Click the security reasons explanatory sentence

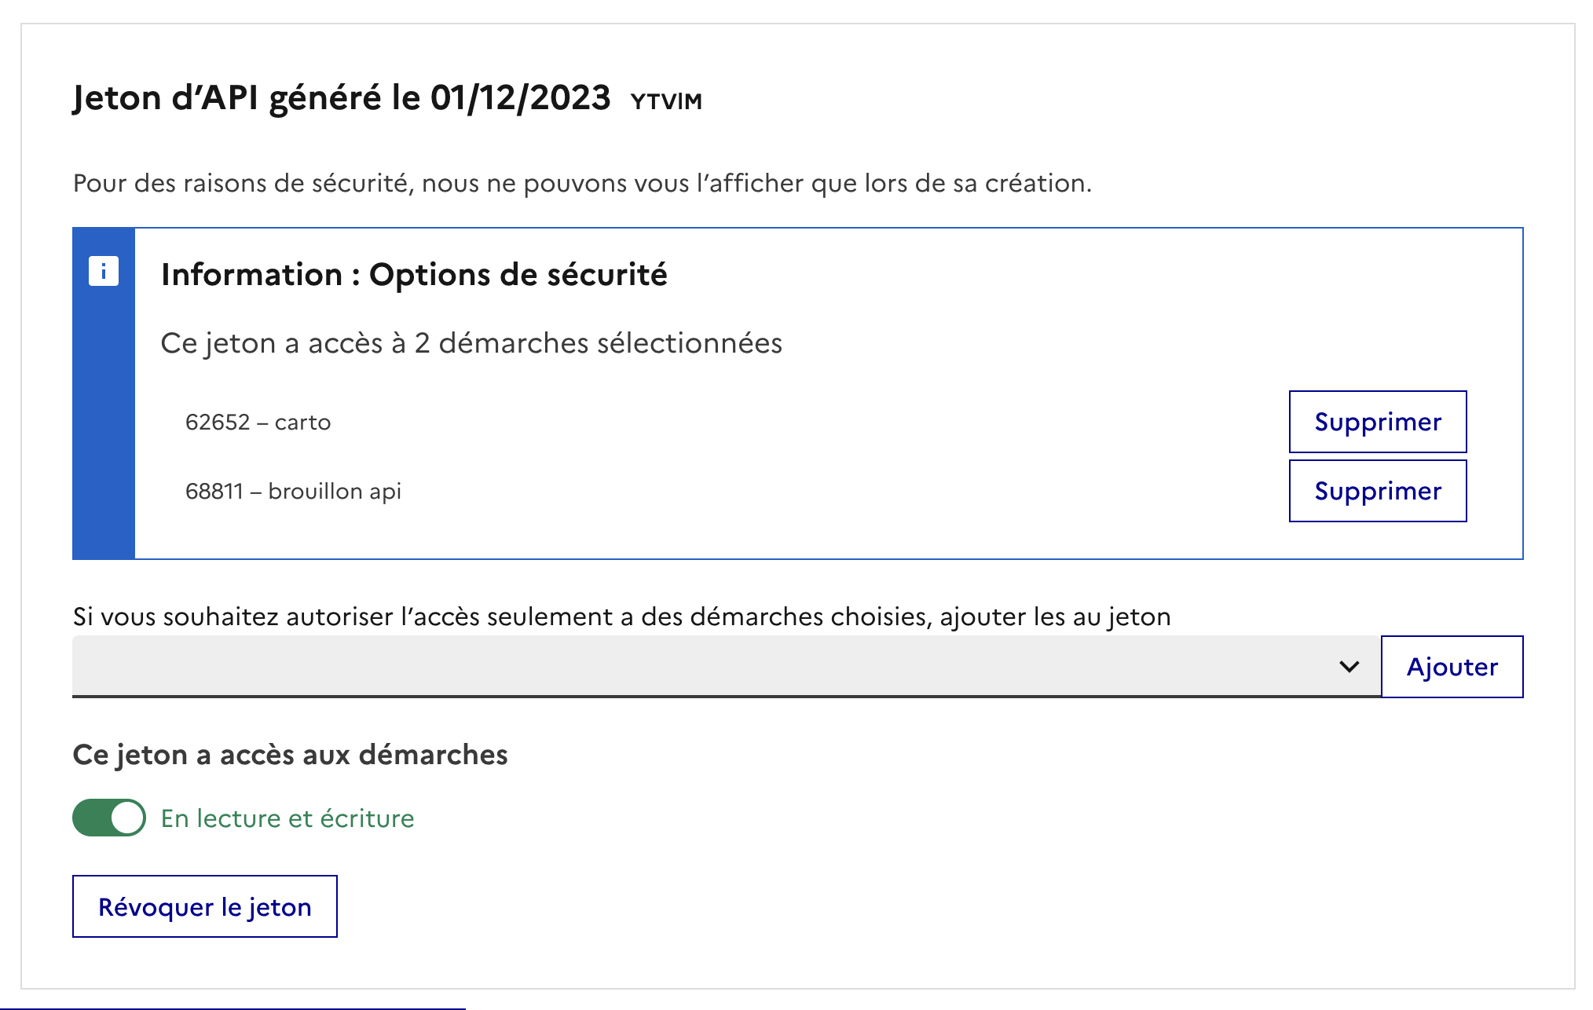click(x=582, y=183)
